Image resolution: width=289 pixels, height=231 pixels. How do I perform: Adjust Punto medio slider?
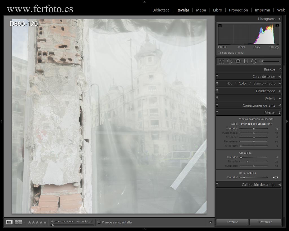(254, 133)
